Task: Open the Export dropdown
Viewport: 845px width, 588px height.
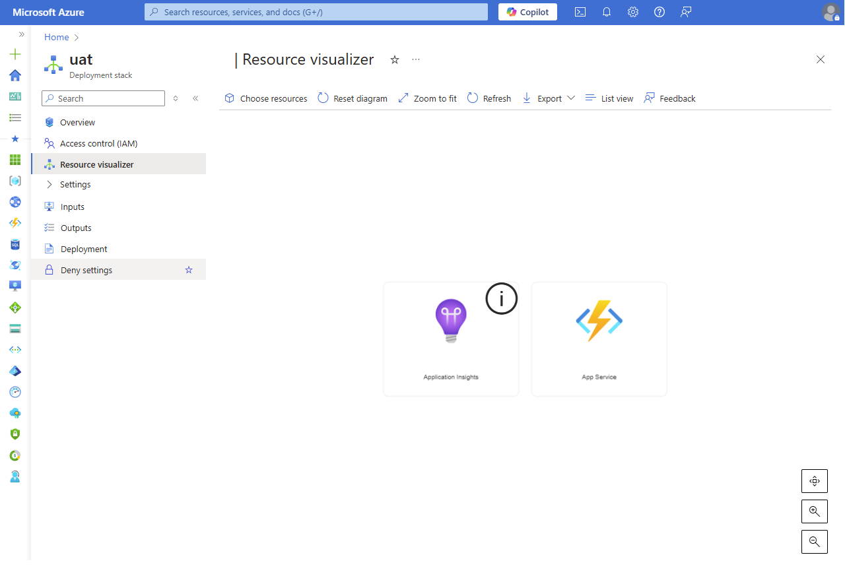Action: (548, 98)
